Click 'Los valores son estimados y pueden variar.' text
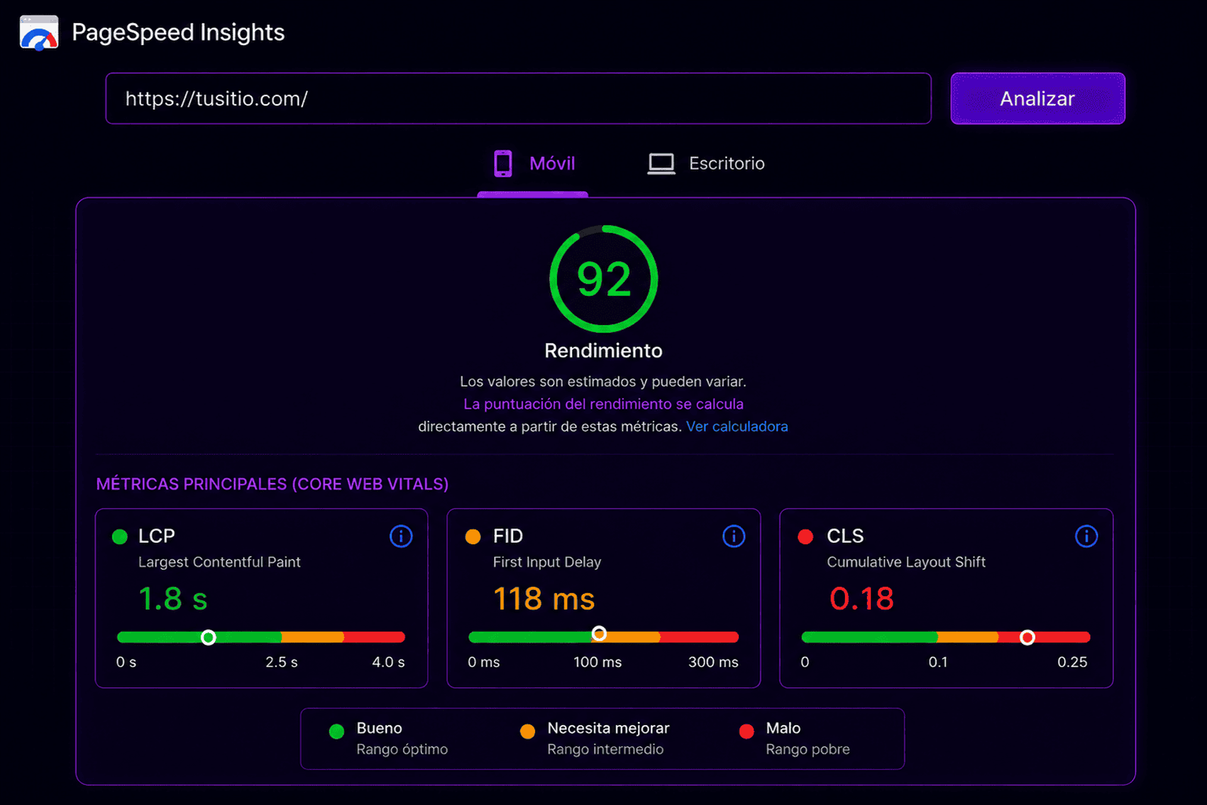Image resolution: width=1207 pixels, height=805 pixels. tap(603, 381)
